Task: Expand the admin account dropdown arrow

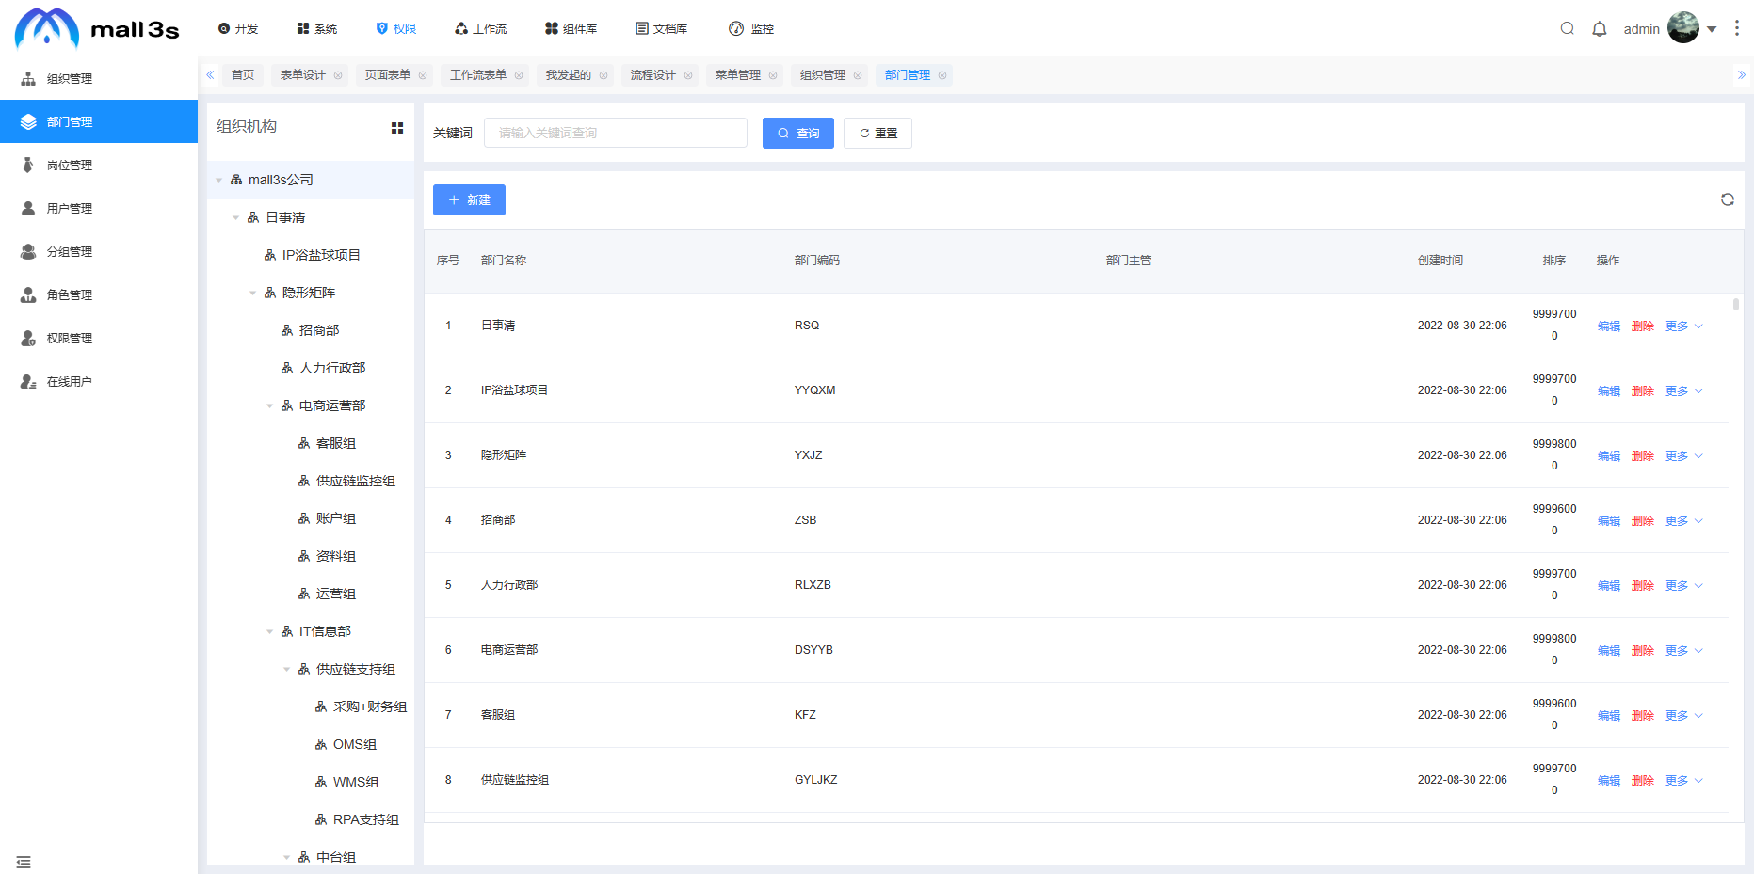Action: [x=1712, y=29]
